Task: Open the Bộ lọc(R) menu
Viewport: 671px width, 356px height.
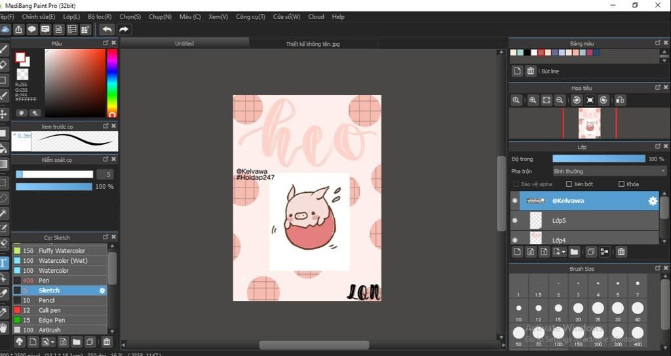Action: pyautogui.click(x=100, y=16)
